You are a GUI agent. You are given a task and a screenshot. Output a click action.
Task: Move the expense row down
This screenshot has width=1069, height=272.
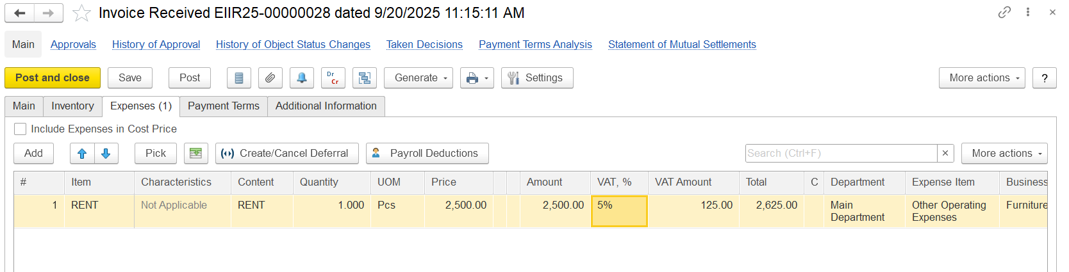click(106, 154)
